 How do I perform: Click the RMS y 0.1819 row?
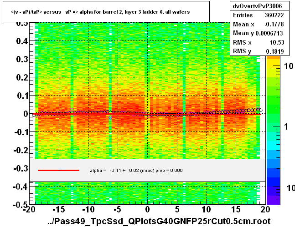[259, 51]
